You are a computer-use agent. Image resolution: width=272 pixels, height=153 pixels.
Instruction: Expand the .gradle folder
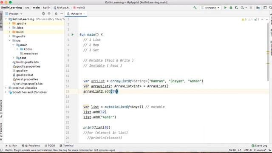point(9,23)
